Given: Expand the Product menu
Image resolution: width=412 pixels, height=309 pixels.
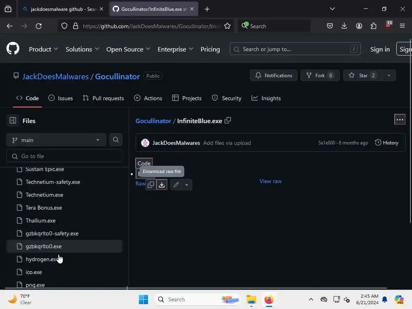Looking at the screenshot, I should tap(43, 49).
